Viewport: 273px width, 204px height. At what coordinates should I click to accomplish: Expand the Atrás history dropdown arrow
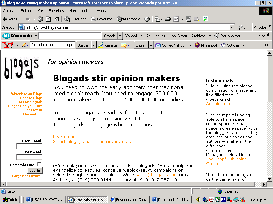pyautogui.click(x=21, y=19)
